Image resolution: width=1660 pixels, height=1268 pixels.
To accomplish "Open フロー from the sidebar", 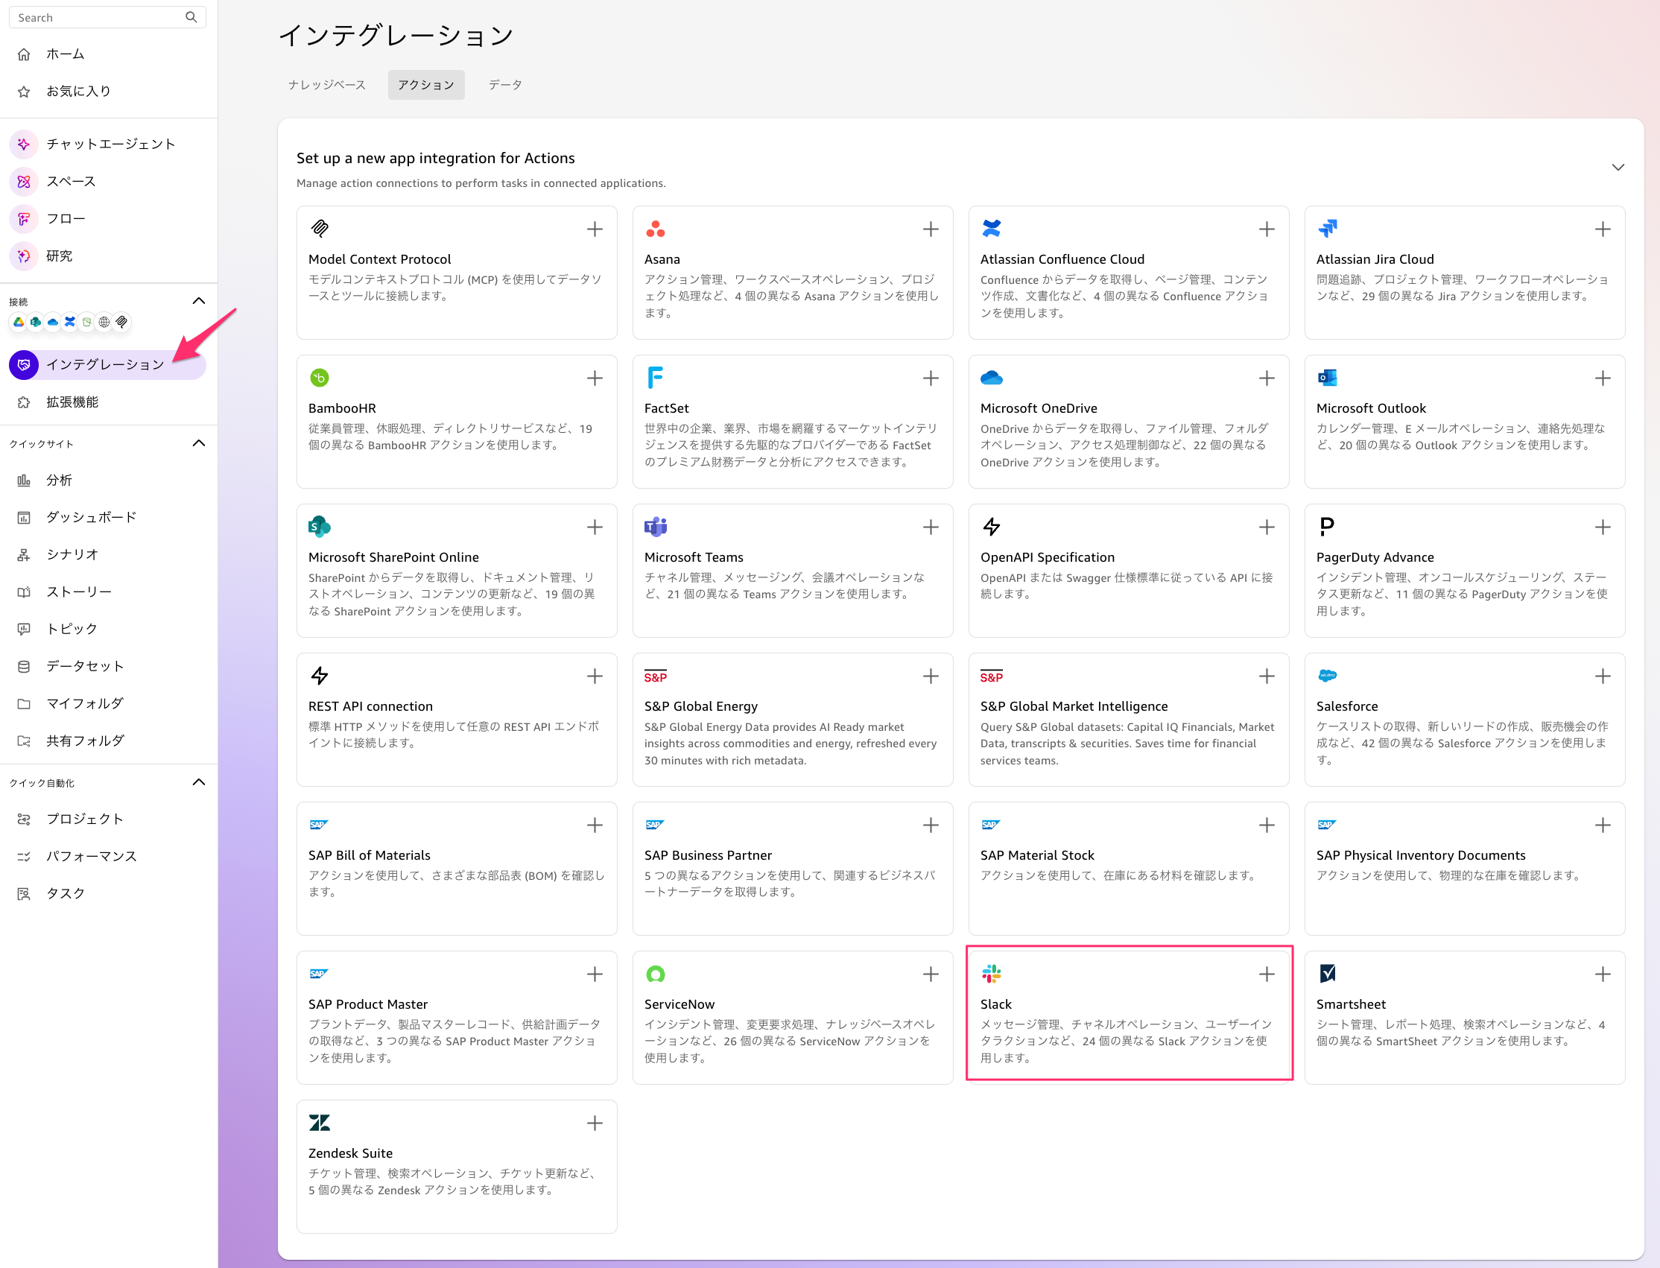I will pyautogui.click(x=66, y=218).
